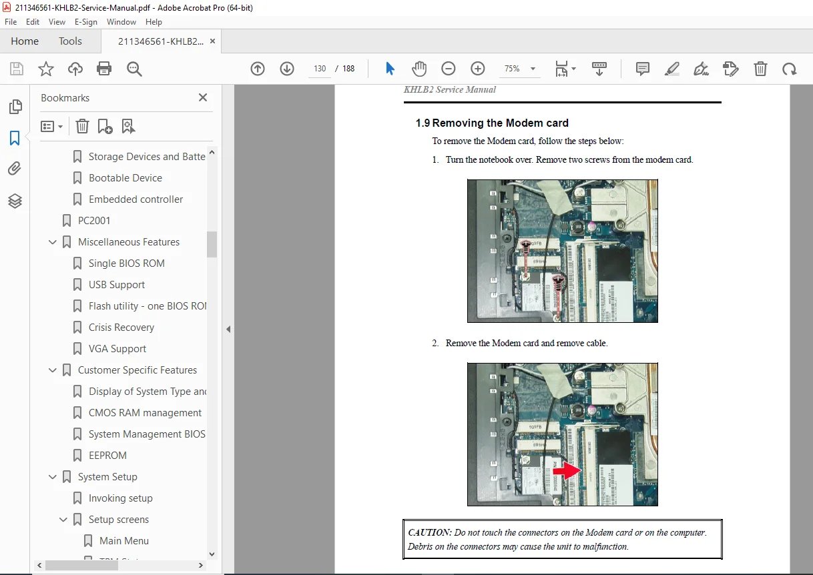Go to next page arrow

point(287,69)
